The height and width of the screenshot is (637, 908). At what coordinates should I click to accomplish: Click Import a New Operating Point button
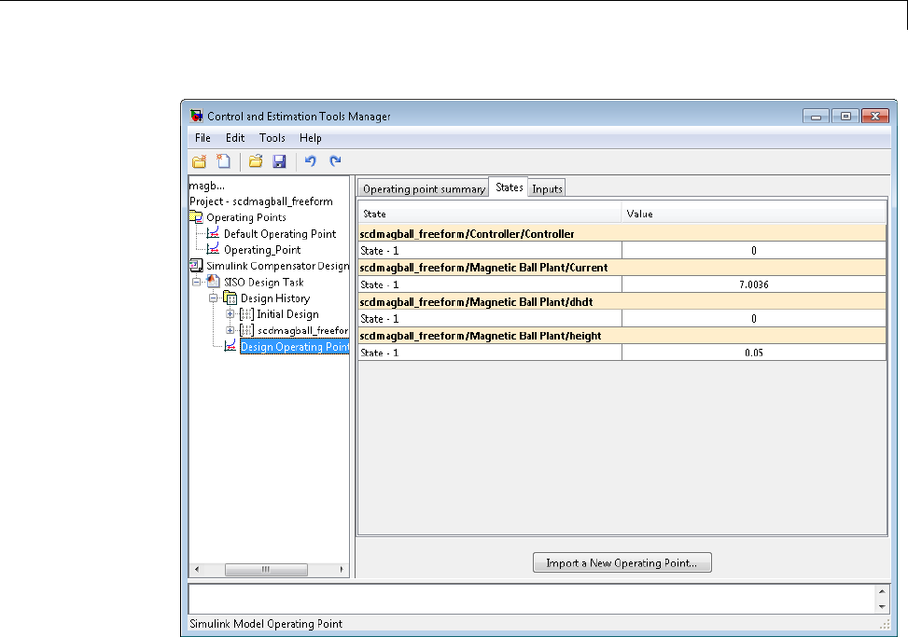[x=622, y=563]
